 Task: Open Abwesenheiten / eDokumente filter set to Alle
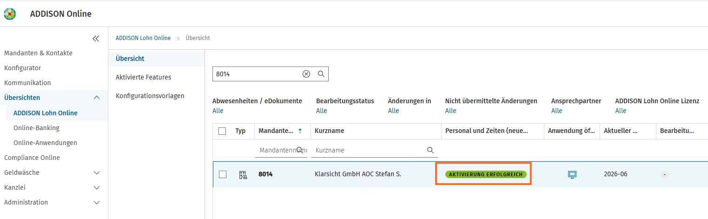click(218, 111)
